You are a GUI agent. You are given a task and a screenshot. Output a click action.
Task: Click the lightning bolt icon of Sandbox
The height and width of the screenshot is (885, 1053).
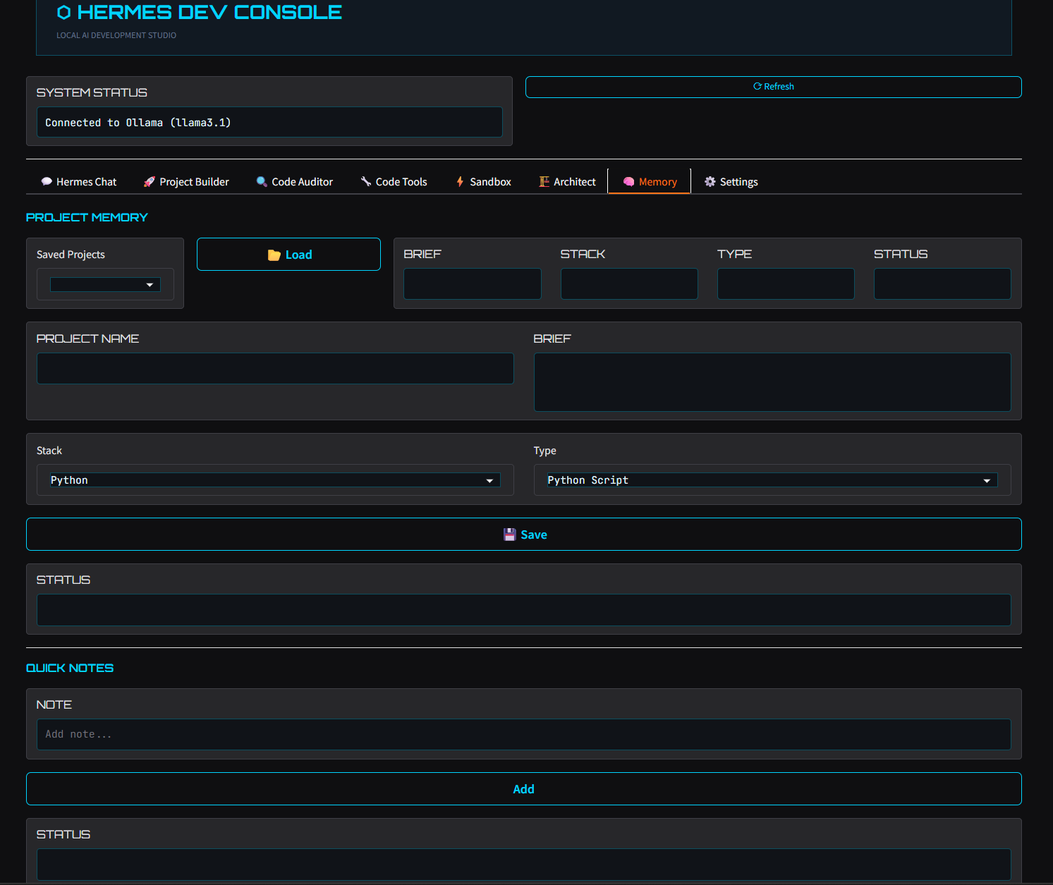[460, 182]
